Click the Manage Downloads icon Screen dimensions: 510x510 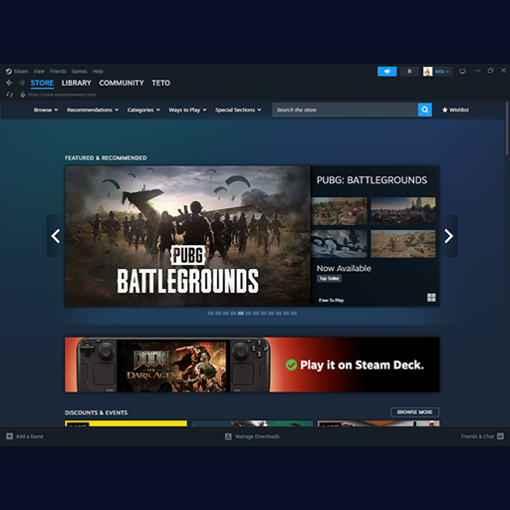(228, 436)
